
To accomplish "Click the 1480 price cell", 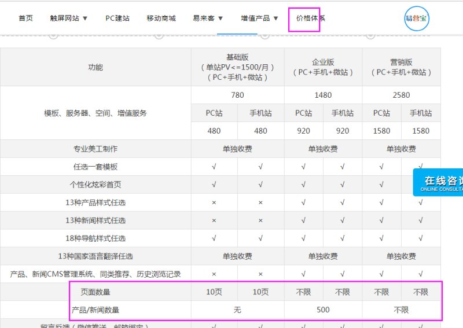I will (323, 95).
